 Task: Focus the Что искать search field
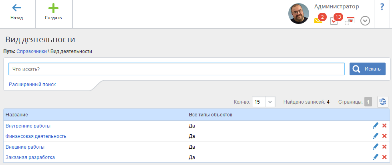point(177,69)
